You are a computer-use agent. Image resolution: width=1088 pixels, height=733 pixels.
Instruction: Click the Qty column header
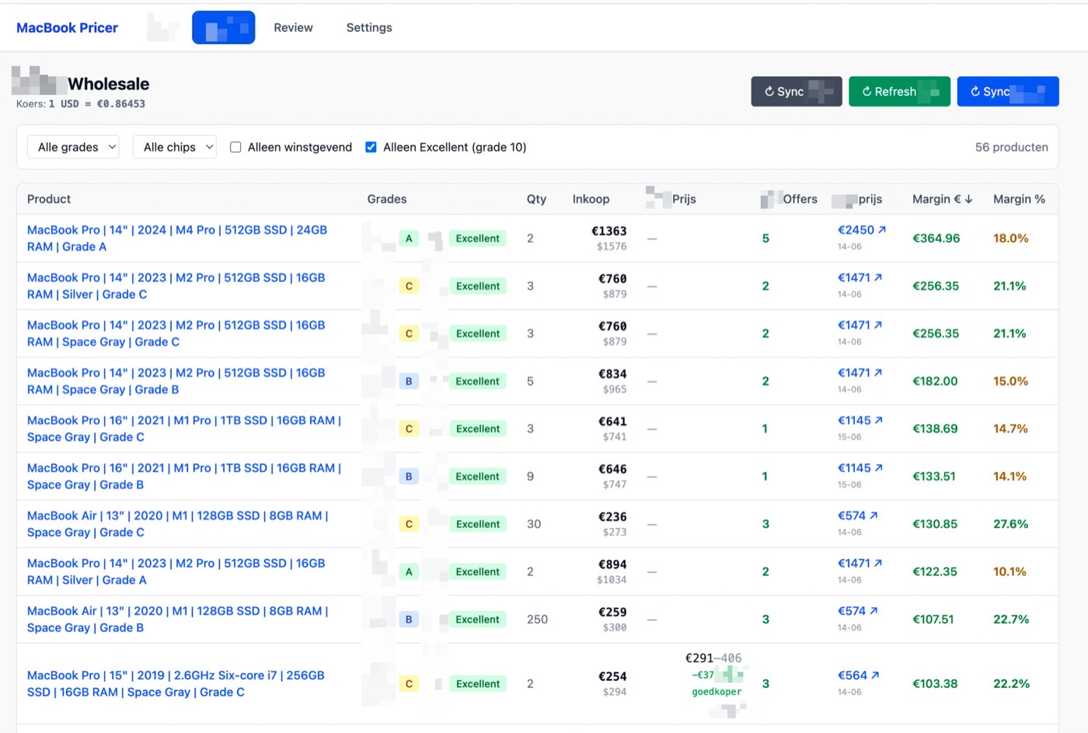tap(536, 199)
